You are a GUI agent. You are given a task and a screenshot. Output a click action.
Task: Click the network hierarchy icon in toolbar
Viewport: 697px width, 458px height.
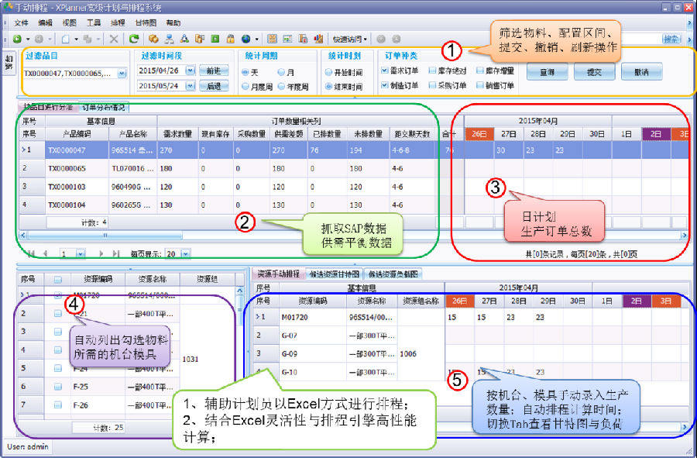(168, 38)
